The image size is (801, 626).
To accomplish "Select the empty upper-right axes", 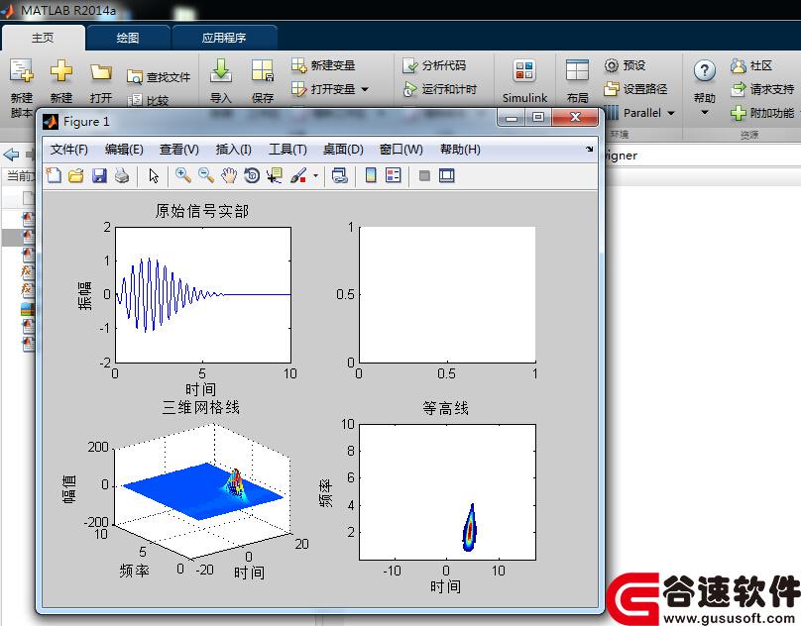I will (x=447, y=295).
